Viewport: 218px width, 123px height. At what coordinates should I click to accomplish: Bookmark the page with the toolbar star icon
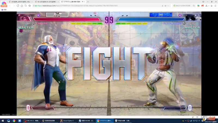coord(30,6)
